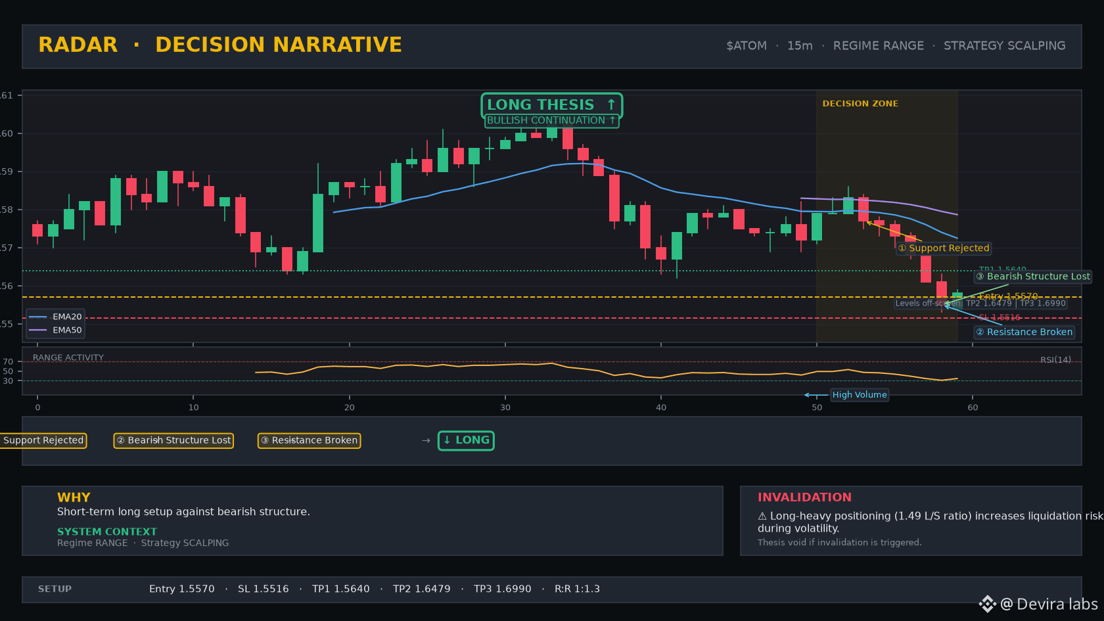Screen dimensions: 1104x621
Task: Click the x-axis tick label 50
Action: 817,407
